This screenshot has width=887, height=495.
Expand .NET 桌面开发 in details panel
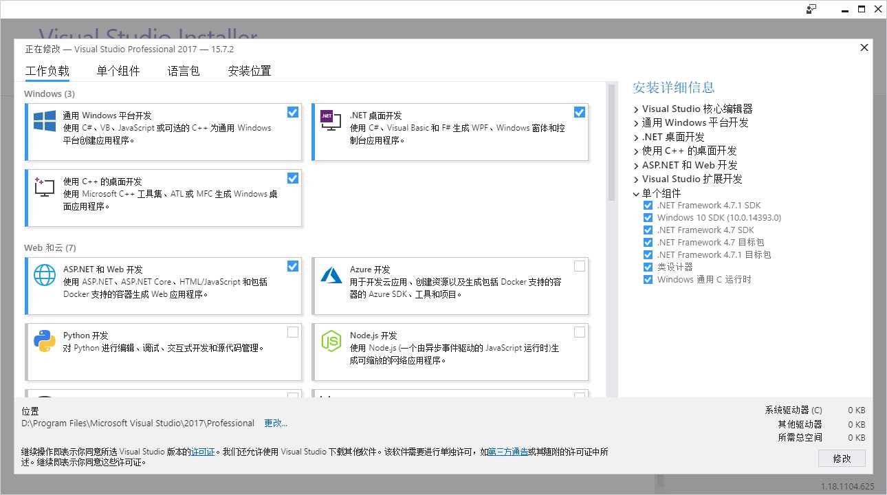[636, 137]
